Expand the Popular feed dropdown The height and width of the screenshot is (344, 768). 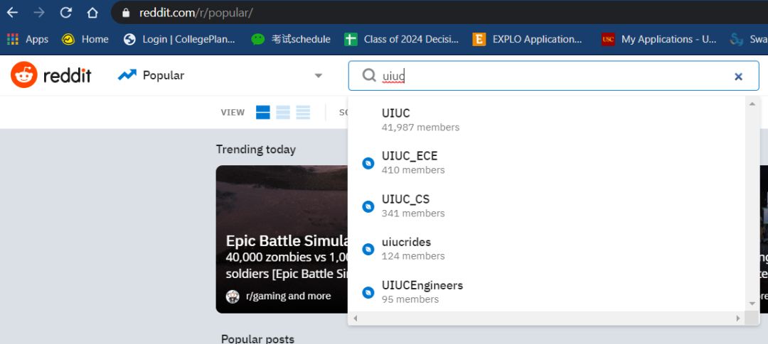tap(318, 76)
